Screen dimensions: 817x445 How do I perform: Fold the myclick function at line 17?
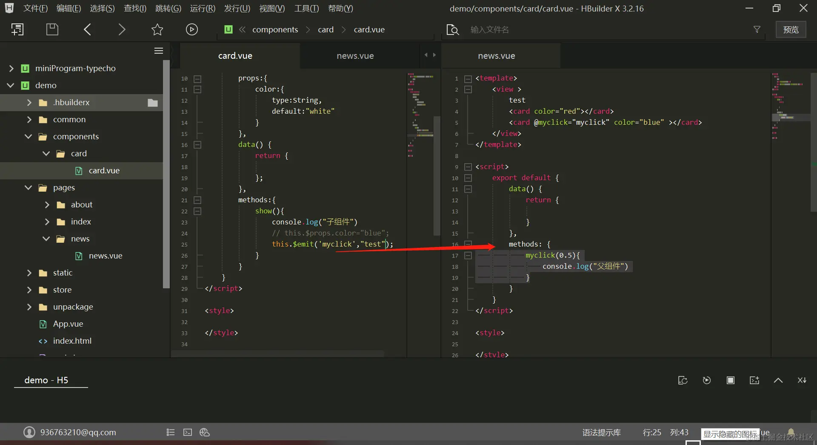coord(468,256)
